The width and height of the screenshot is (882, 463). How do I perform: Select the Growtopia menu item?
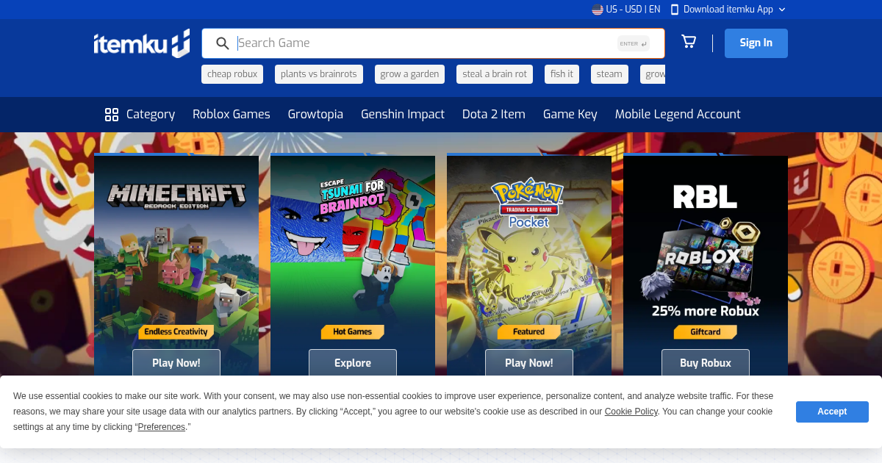click(x=315, y=114)
